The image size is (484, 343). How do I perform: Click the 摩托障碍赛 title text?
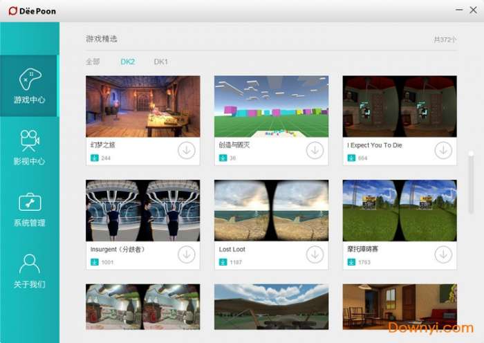(x=363, y=249)
